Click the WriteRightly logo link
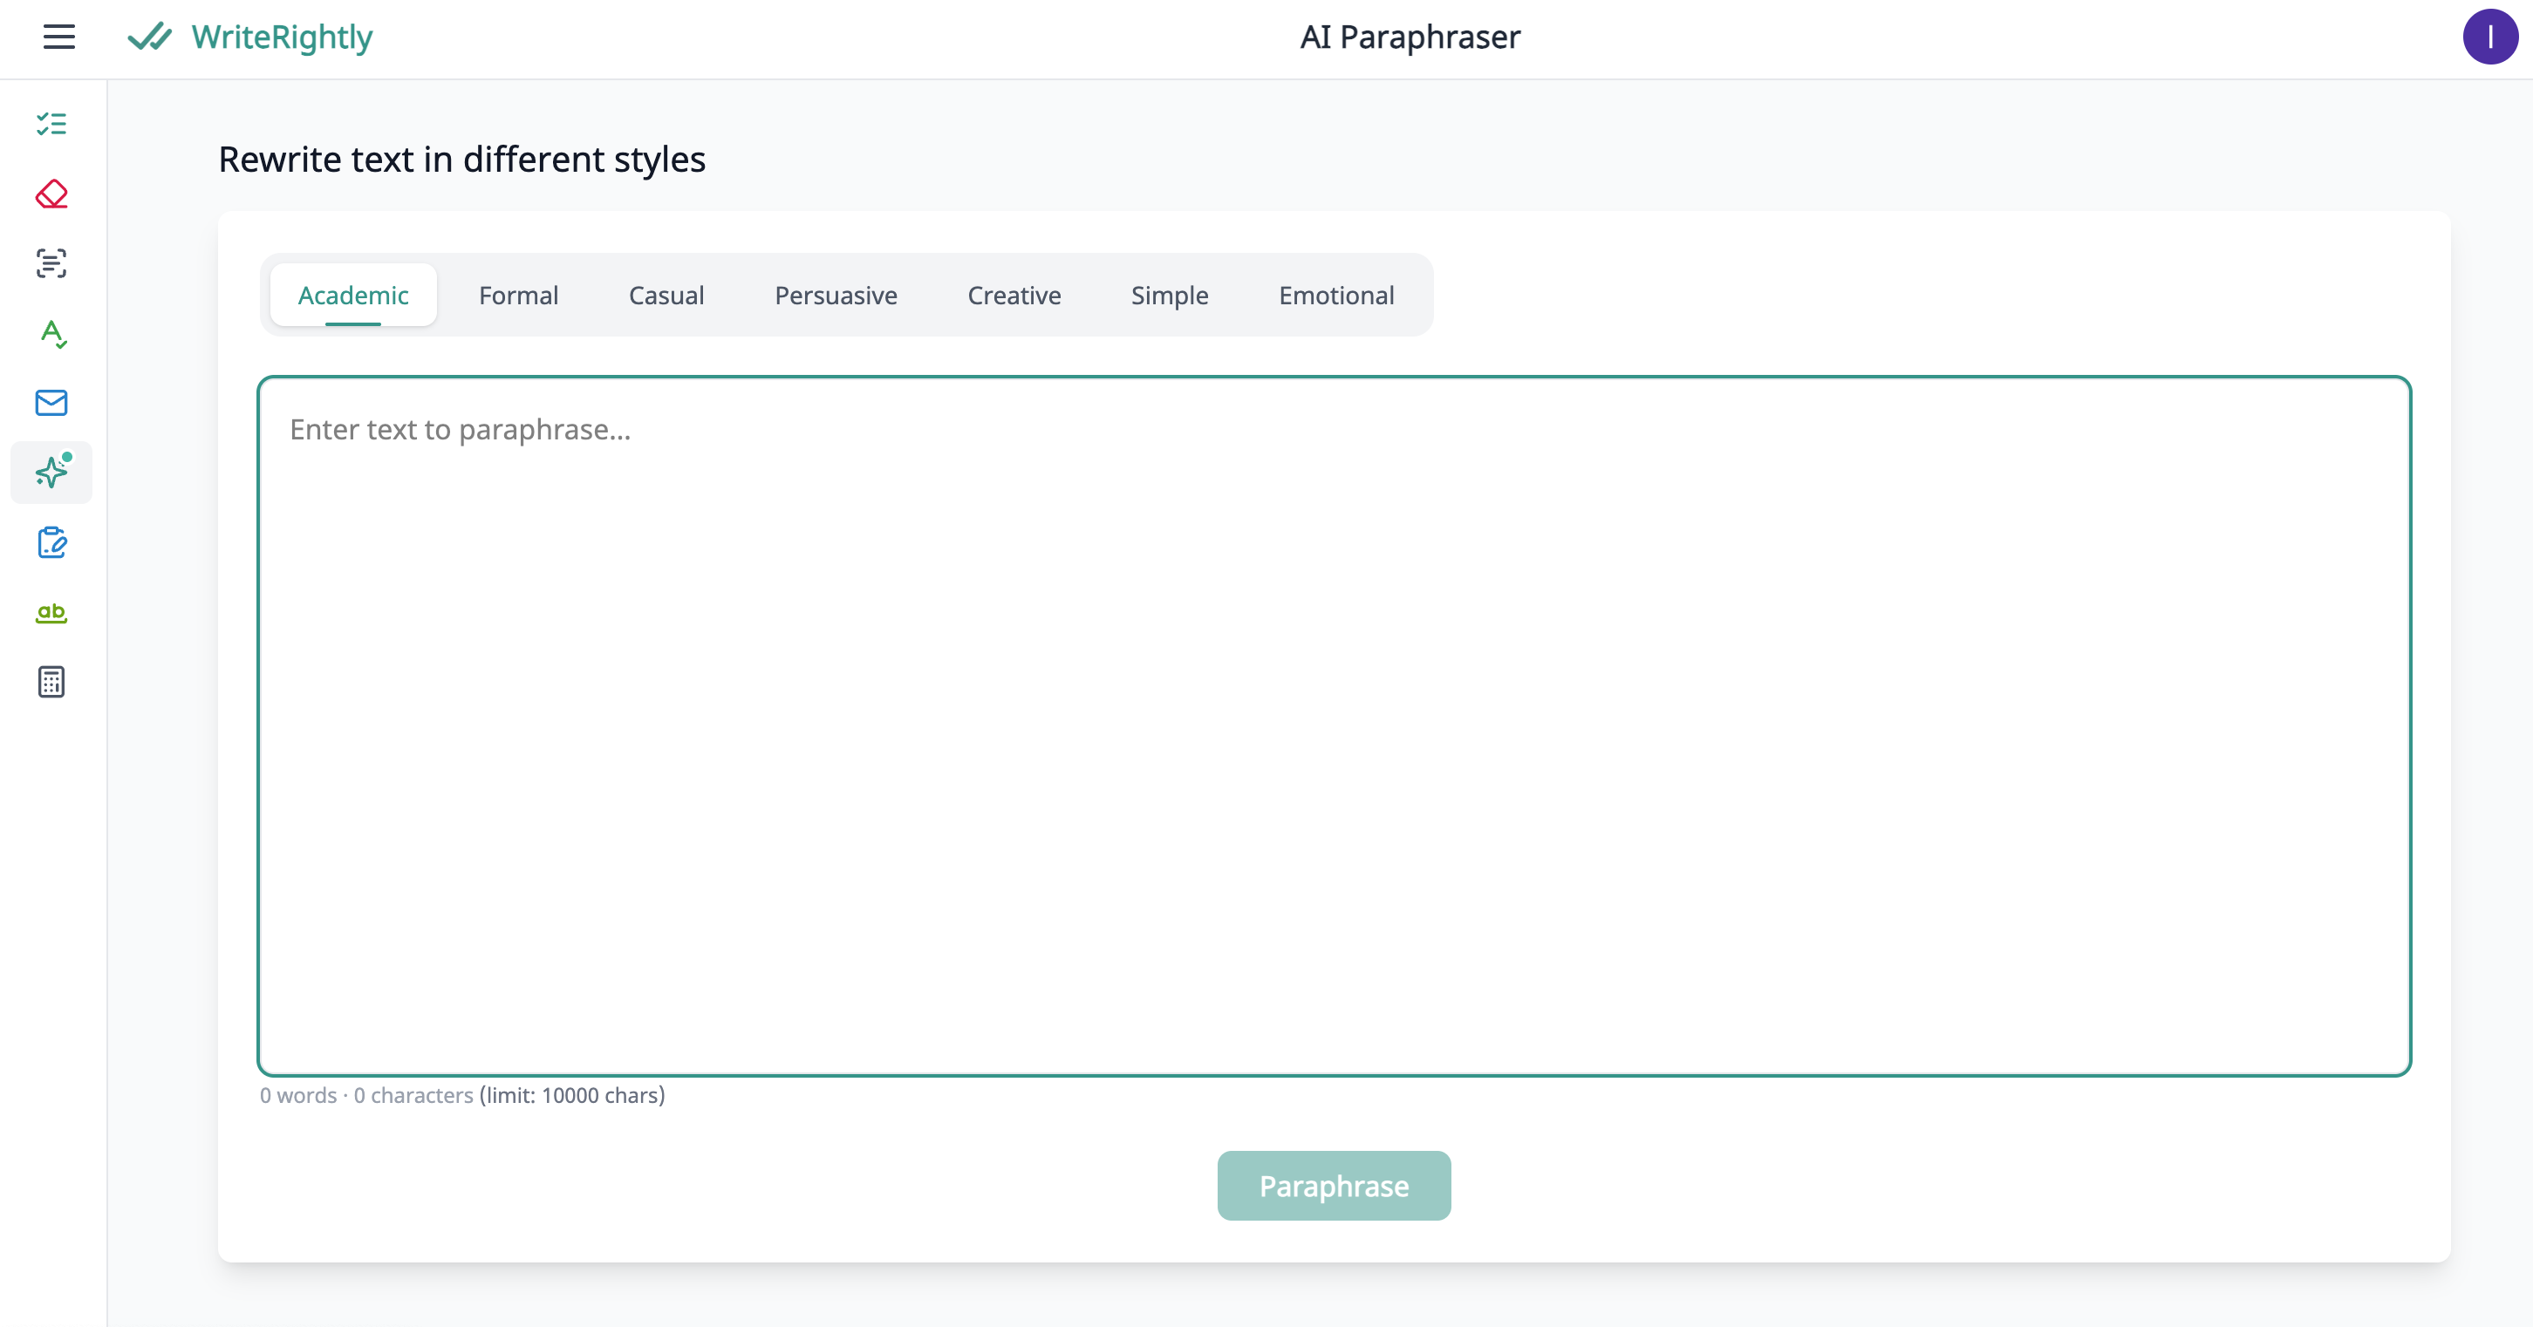This screenshot has width=2533, height=1327. [x=250, y=37]
